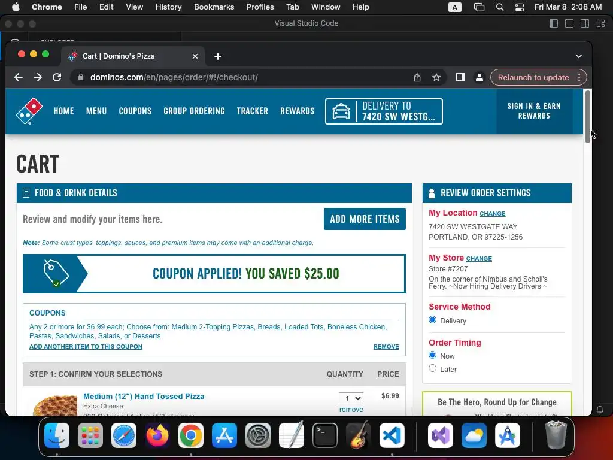Open GROUP ORDERING page
The height and width of the screenshot is (460, 613).
tap(195, 111)
